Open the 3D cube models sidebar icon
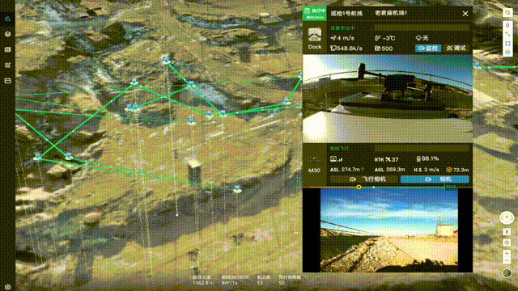518x291 pixels. (7, 34)
